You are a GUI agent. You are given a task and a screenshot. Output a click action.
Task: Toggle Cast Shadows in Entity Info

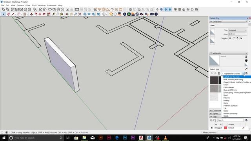pos(241,38)
